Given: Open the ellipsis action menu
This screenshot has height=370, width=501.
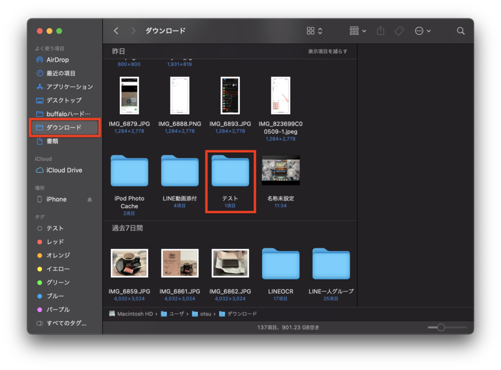Looking at the screenshot, I should tap(423, 31).
